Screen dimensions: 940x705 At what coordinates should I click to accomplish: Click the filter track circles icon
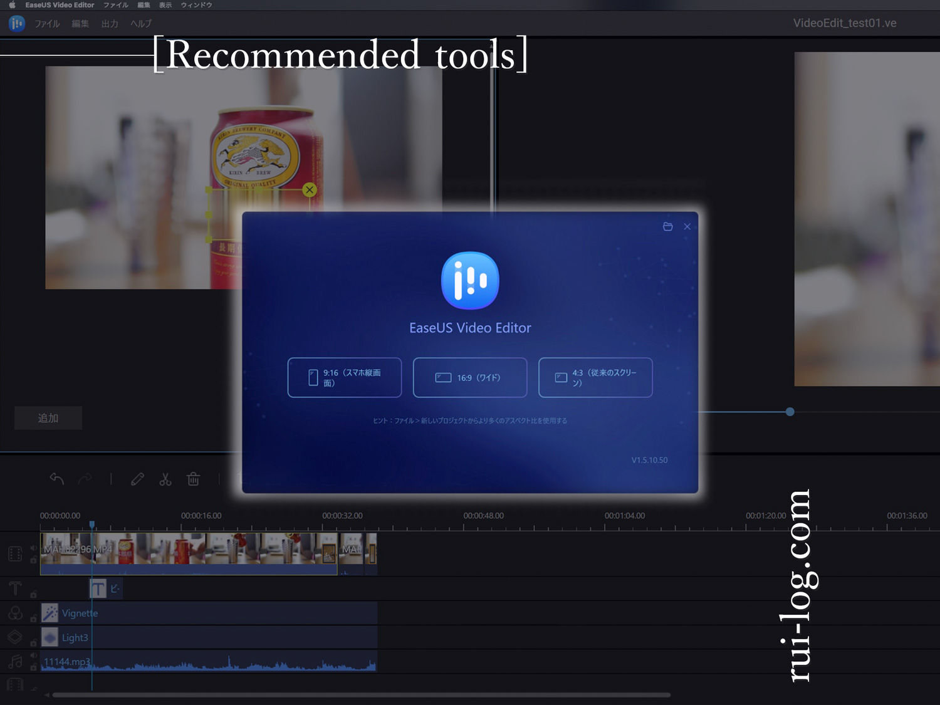pos(15,613)
